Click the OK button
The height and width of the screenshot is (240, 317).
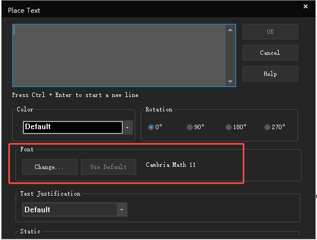(x=270, y=32)
